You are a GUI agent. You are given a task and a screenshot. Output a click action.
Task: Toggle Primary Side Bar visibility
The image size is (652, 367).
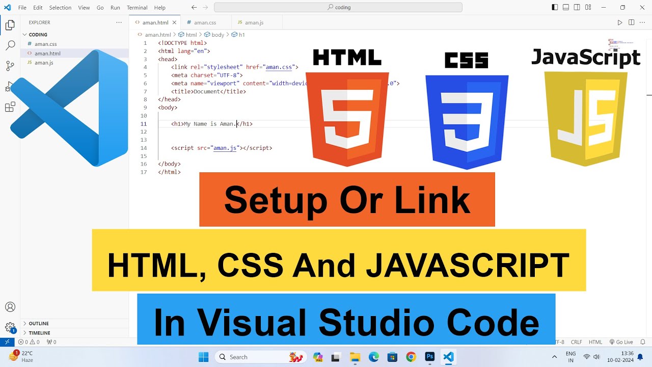point(555,8)
